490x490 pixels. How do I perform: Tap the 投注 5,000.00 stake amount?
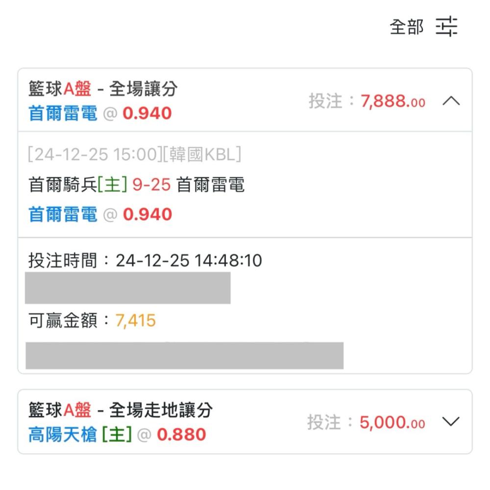pos(366,422)
